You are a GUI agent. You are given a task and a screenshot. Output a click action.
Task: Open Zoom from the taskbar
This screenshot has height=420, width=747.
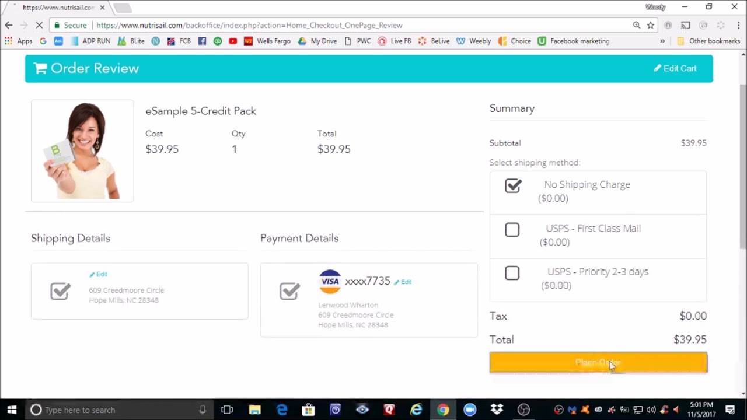[x=470, y=409]
